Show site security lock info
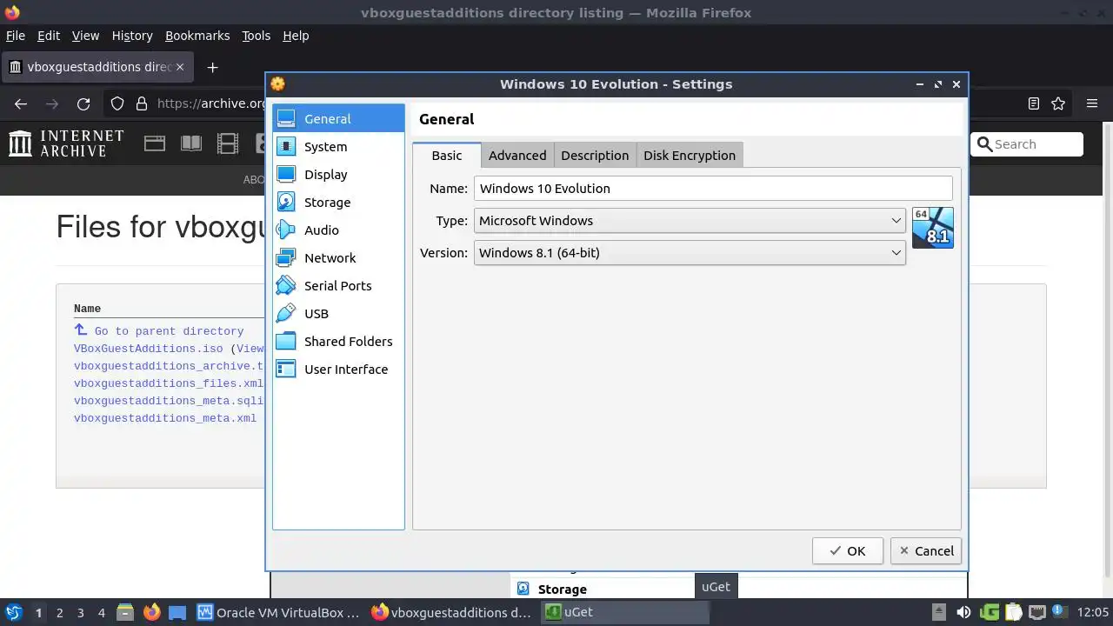The image size is (1113, 626). (x=142, y=103)
